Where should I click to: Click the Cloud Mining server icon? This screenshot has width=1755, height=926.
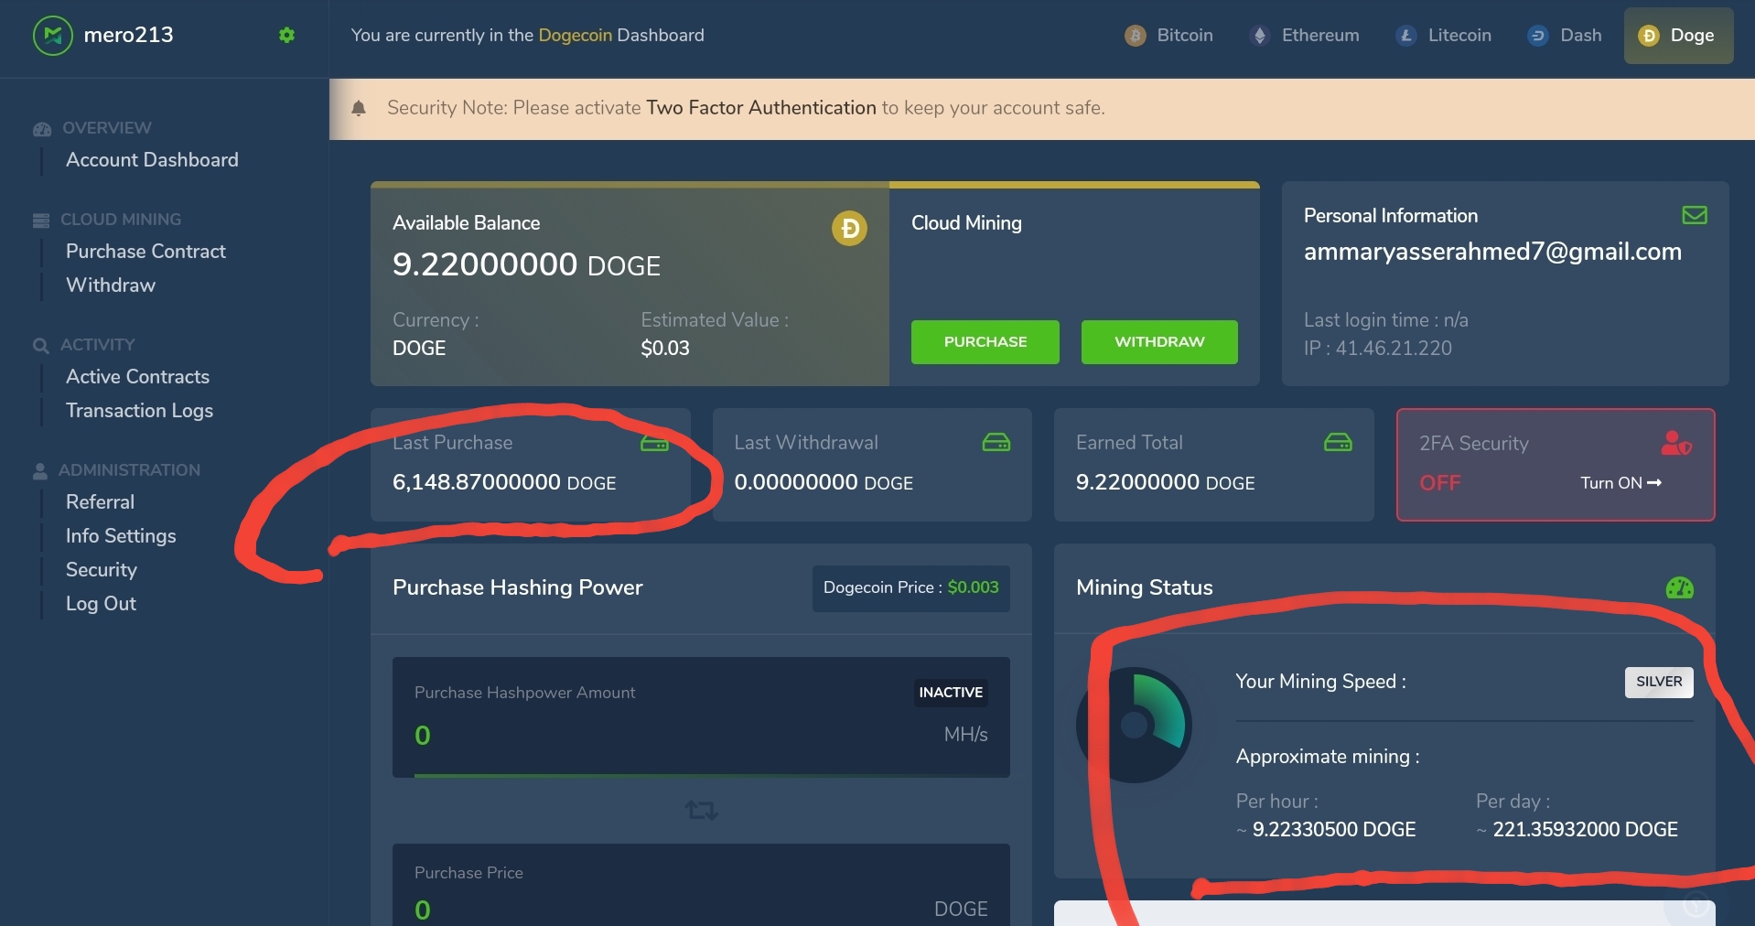(41, 221)
